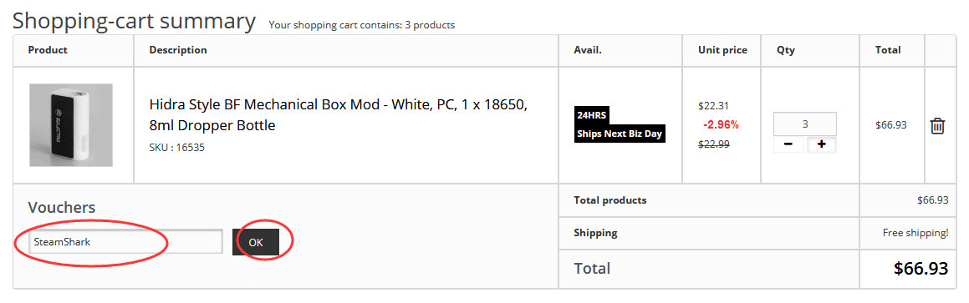Select the SKU : 16535 text
969x303 pixels.
coord(176,148)
